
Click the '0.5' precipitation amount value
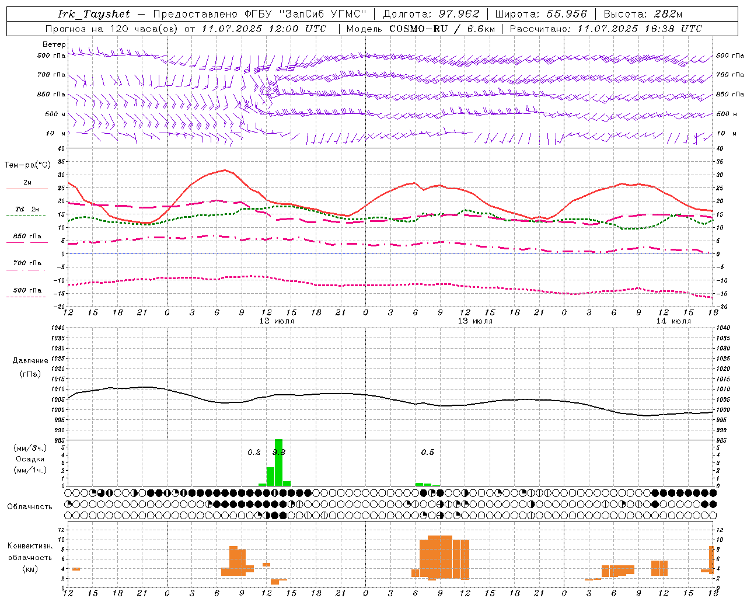[428, 452]
